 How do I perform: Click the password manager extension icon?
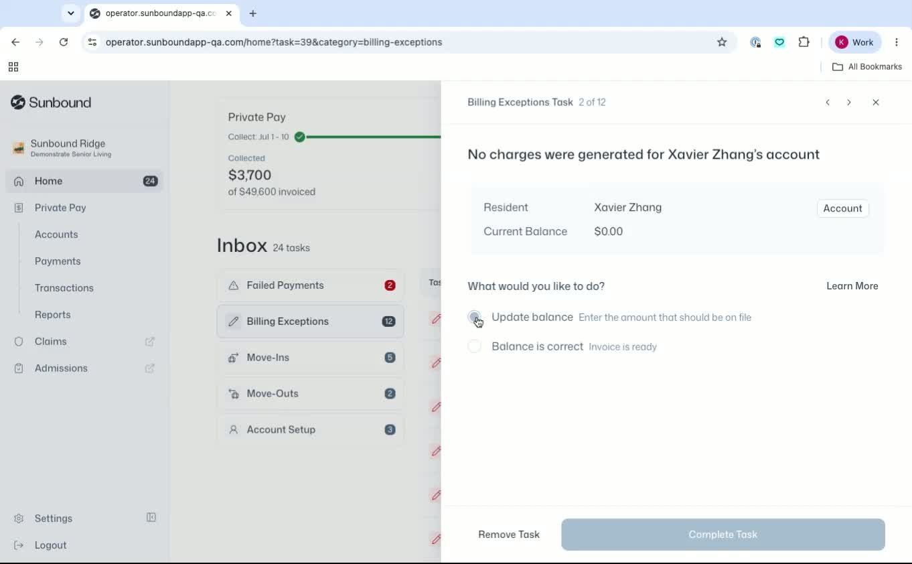(755, 42)
